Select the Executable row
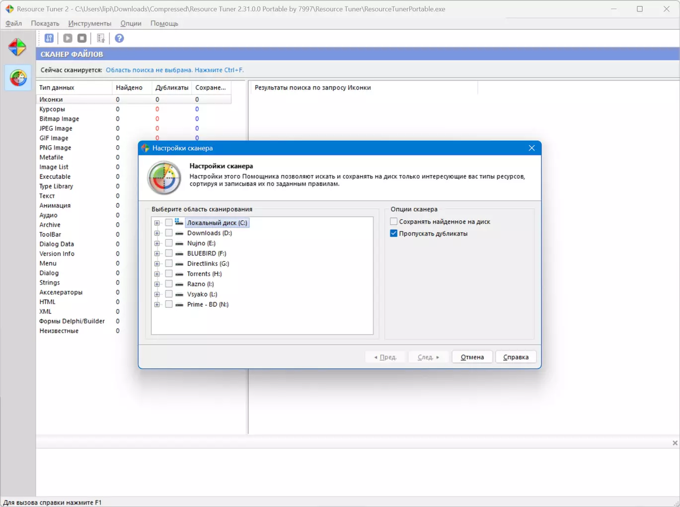Viewport: 680px width, 507px height. tap(87, 176)
